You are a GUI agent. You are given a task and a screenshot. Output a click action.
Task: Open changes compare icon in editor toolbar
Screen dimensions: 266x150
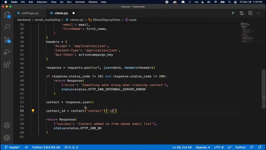241,13
